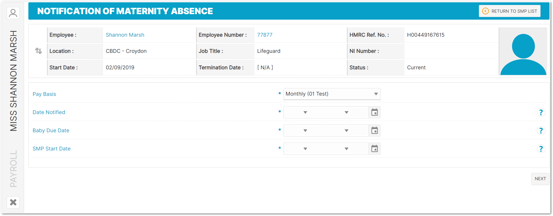Click employee number 77877 link

pyautogui.click(x=265, y=35)
